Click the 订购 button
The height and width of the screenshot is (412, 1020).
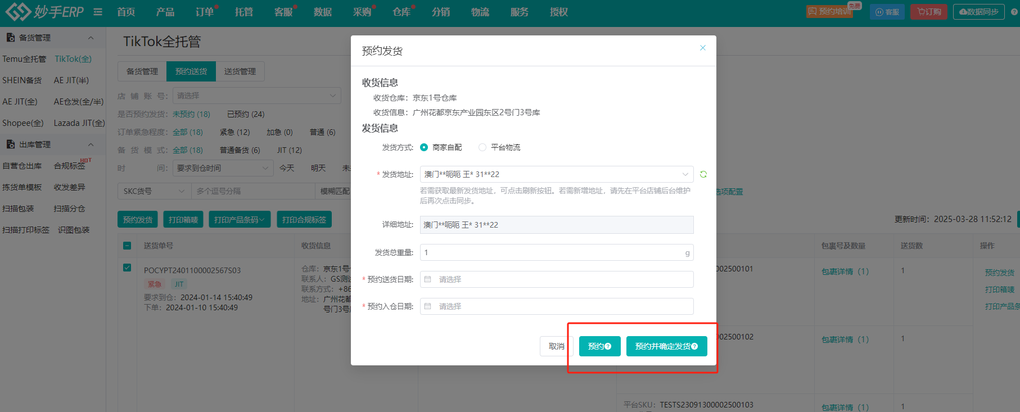(x=929, y=12)
